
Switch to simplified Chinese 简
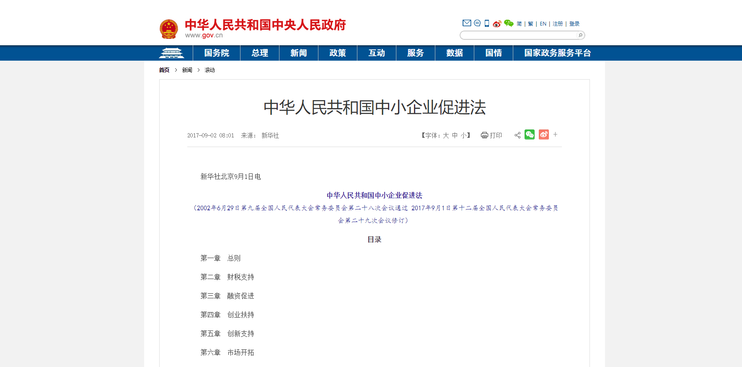tap(519, 24)
